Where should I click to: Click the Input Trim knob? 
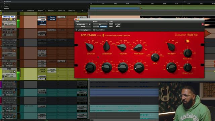187,53
